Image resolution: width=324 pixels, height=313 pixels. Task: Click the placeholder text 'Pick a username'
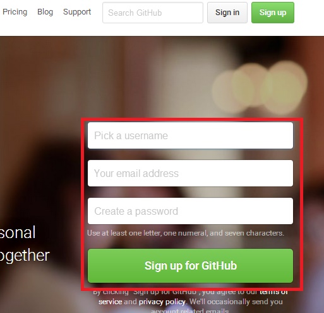point(131,135)
